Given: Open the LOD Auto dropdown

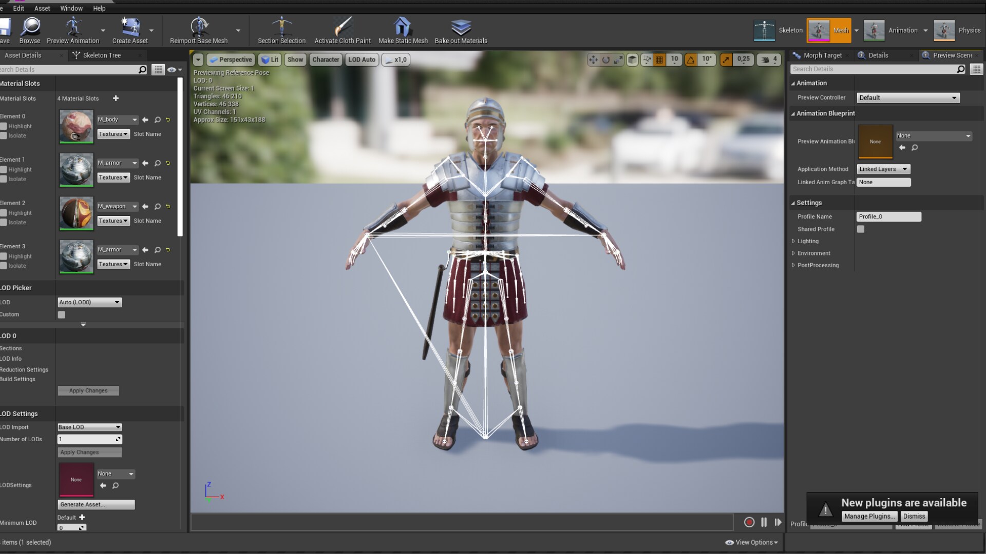Looking at the screenshot, I should pyautogui.click(x=362, y=60).
